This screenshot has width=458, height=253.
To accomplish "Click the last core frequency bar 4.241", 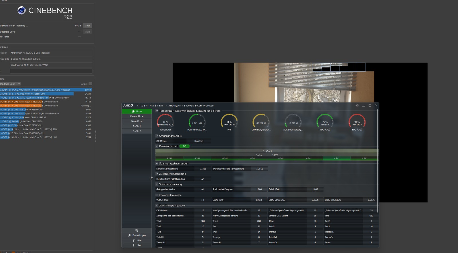I will point(364,158).
